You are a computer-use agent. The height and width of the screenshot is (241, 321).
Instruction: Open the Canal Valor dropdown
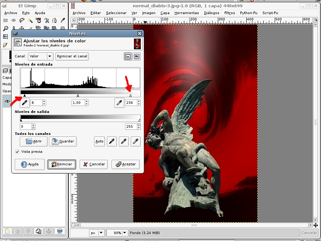click(40, 56)
